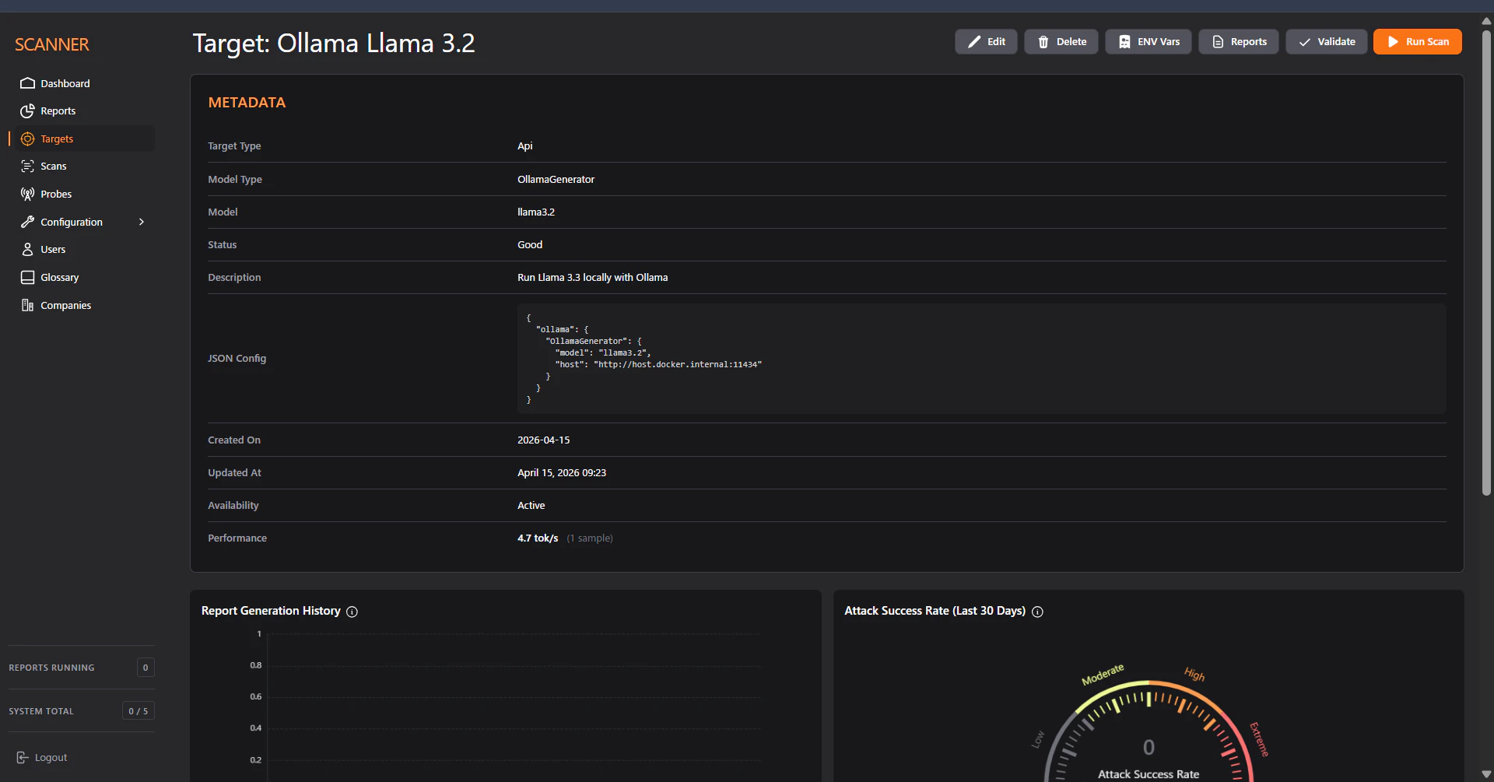Click the SCANNER logo text
Image resolution: width=1494 pixels, height=782 pixels.
click(x=52, y=44)
